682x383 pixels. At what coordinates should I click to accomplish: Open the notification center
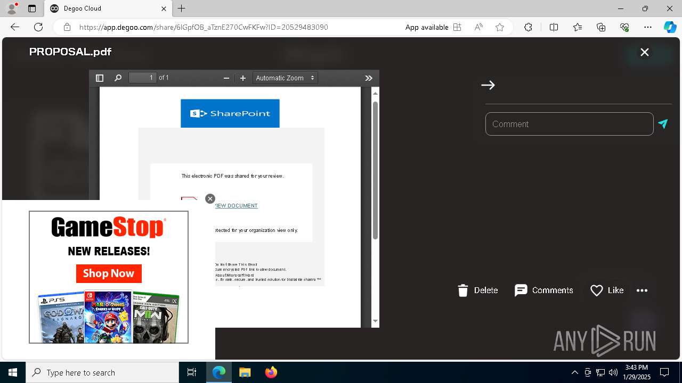665,372
